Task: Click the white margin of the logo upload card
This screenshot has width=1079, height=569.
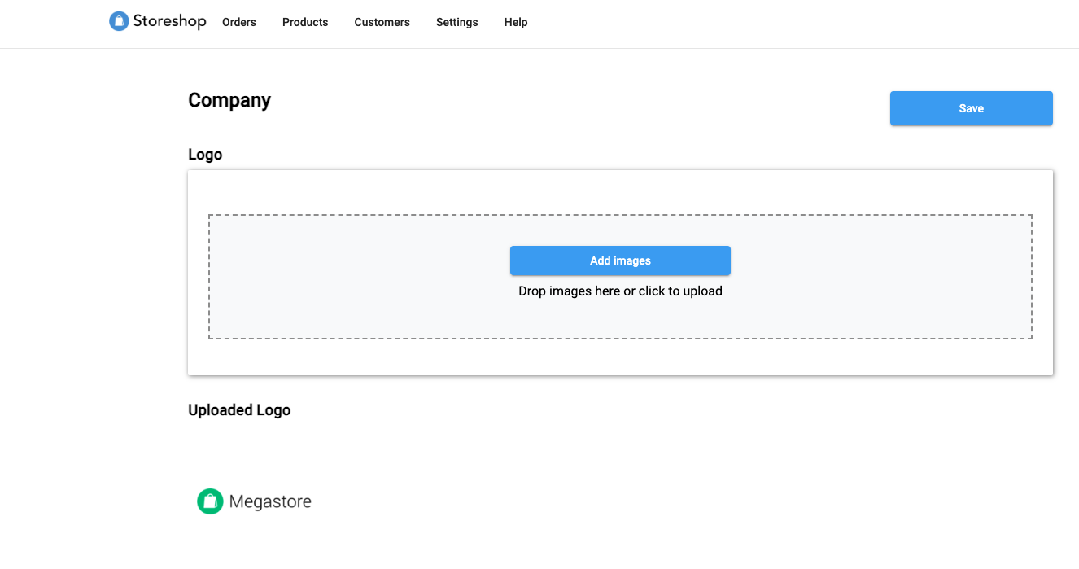Action: pyautogui.click(x=620, y=192)
